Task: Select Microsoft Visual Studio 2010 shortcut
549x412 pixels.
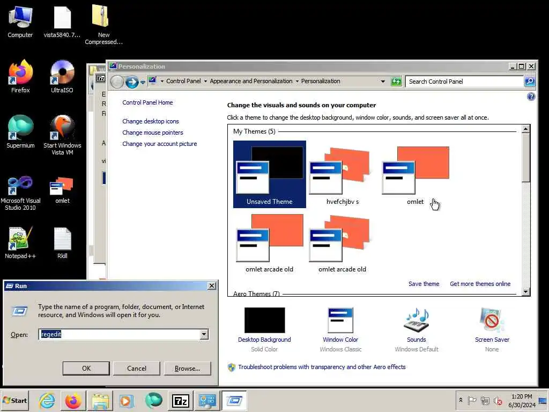Action: tap(20, 193)
